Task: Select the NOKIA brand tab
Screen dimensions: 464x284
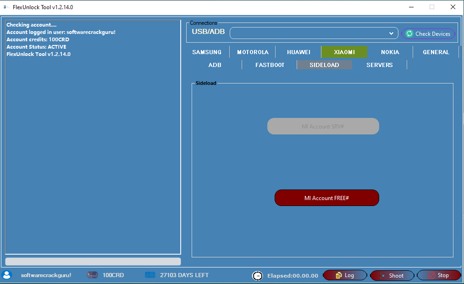Action: pyautogui.click(x=390, y=52)
